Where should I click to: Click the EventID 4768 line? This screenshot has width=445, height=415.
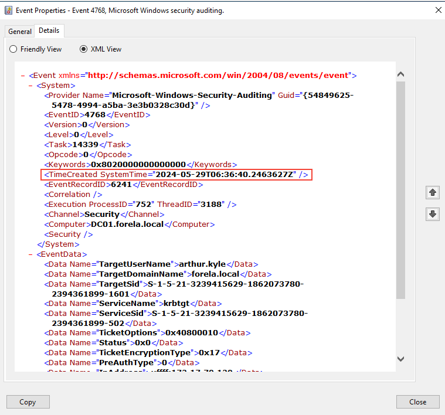coord(97,115)
